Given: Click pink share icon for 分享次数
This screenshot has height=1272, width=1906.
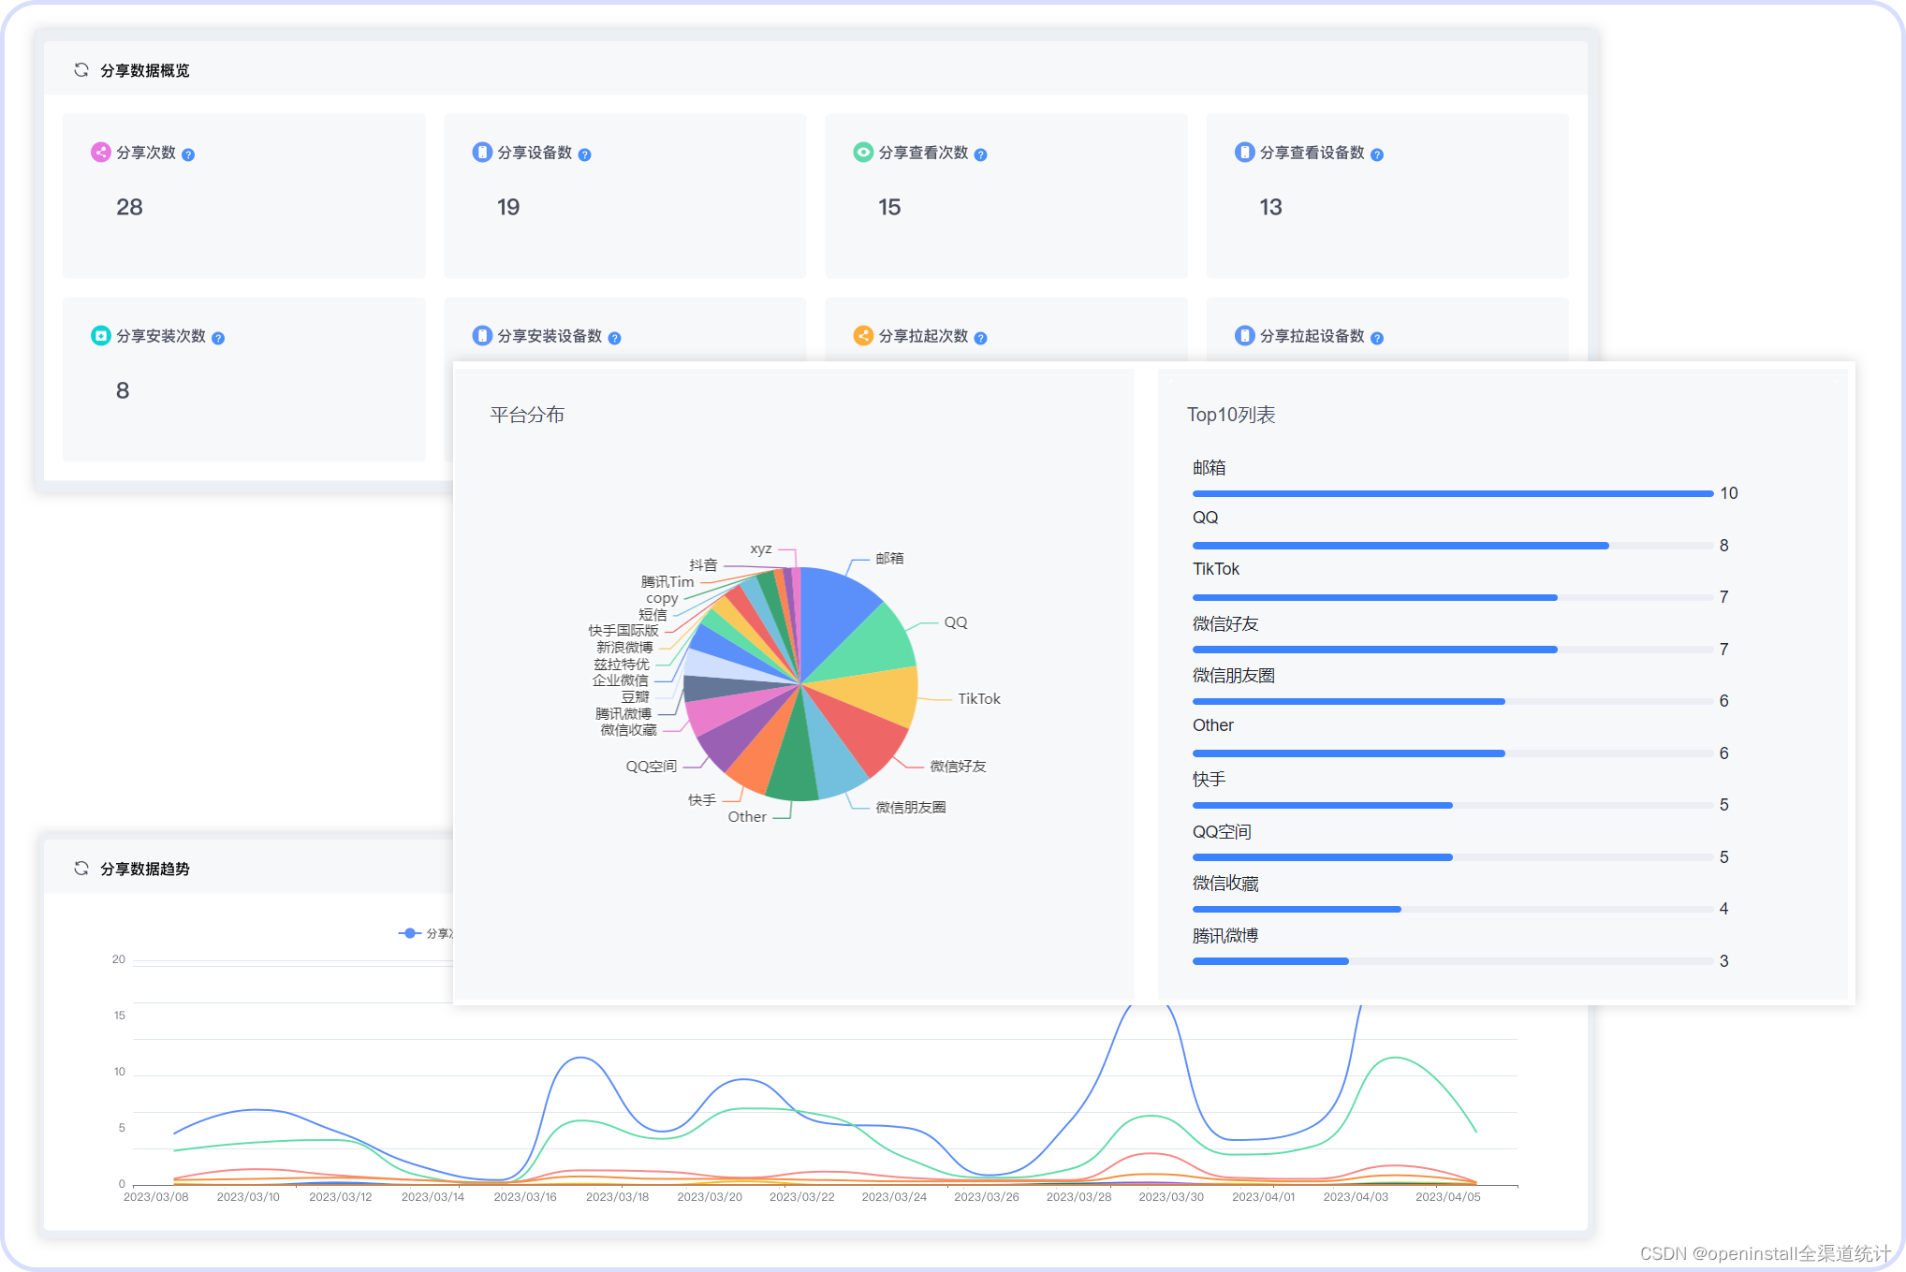Looking at the screenshot, I should pyautogui.click(x=100, y=153).
